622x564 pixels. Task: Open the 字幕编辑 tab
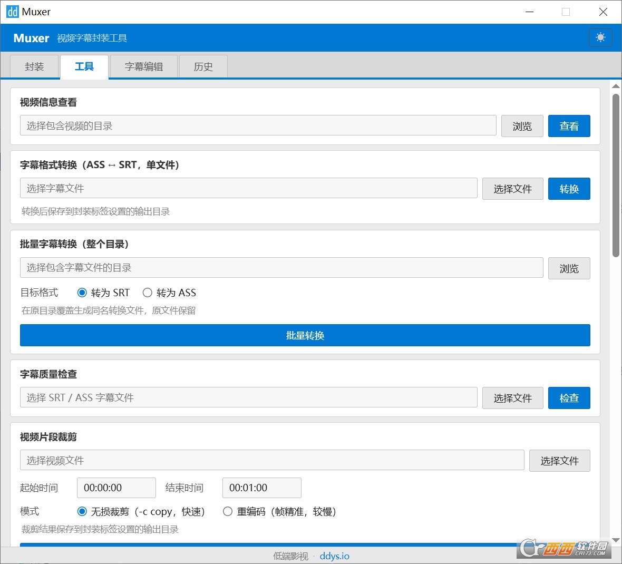pyautogui.click(x=143, y=67)
